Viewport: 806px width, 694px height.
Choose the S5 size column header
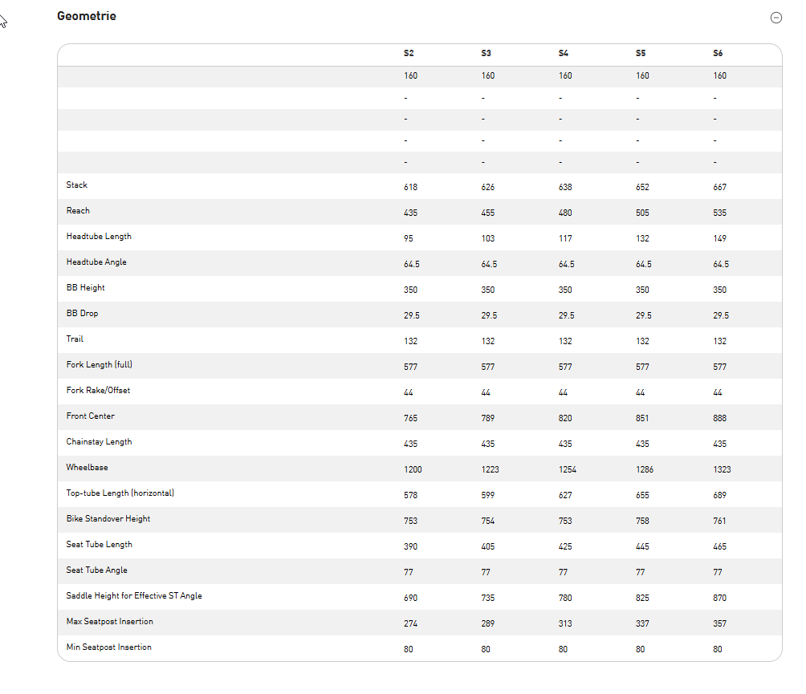coord(641,53)
